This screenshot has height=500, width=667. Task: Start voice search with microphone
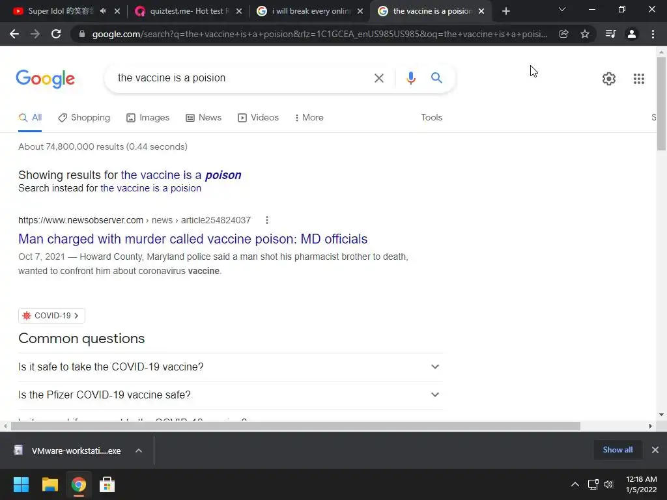click(410, 78)
